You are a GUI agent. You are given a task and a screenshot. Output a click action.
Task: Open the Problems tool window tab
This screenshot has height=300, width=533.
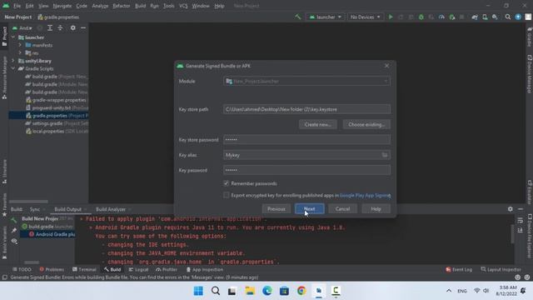(52, 269)
